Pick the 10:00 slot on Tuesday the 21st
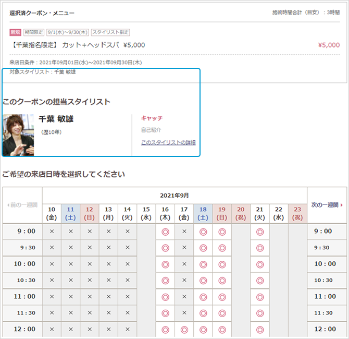 [260, 264]
